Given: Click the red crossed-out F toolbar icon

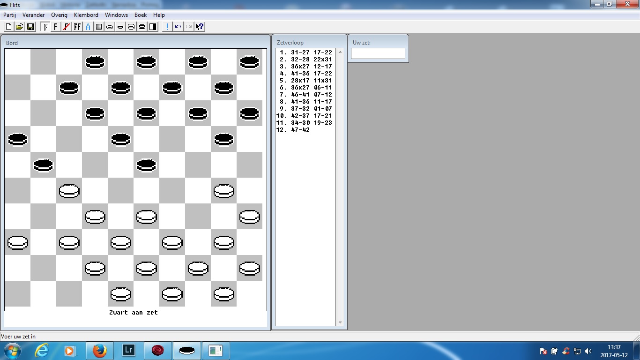Looking at the screenshot, I should click(66, 27).
